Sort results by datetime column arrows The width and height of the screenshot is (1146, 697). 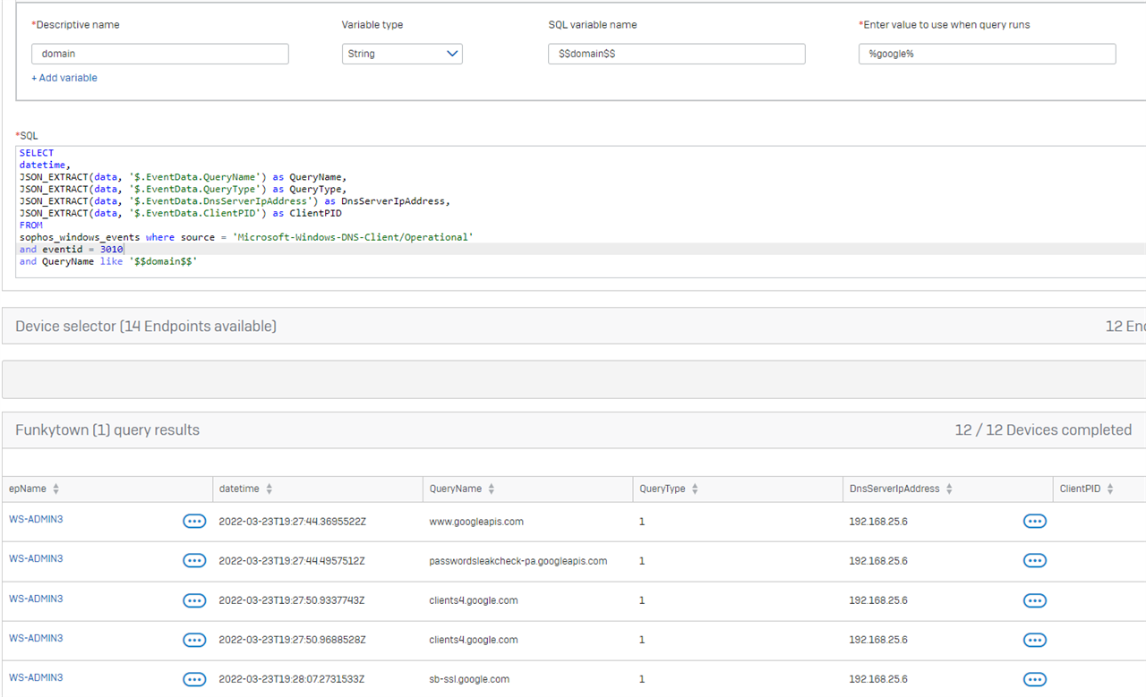click(269, 489)
